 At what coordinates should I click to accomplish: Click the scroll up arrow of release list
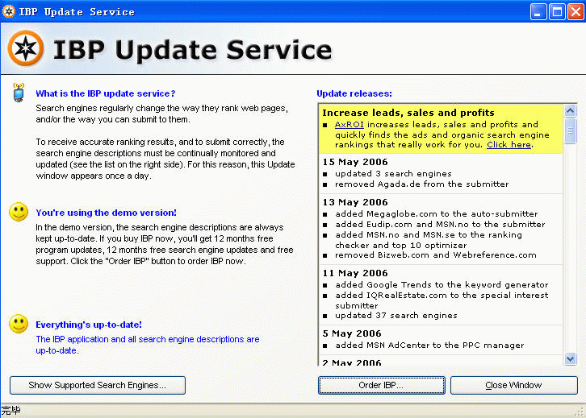tap(570, 111)
